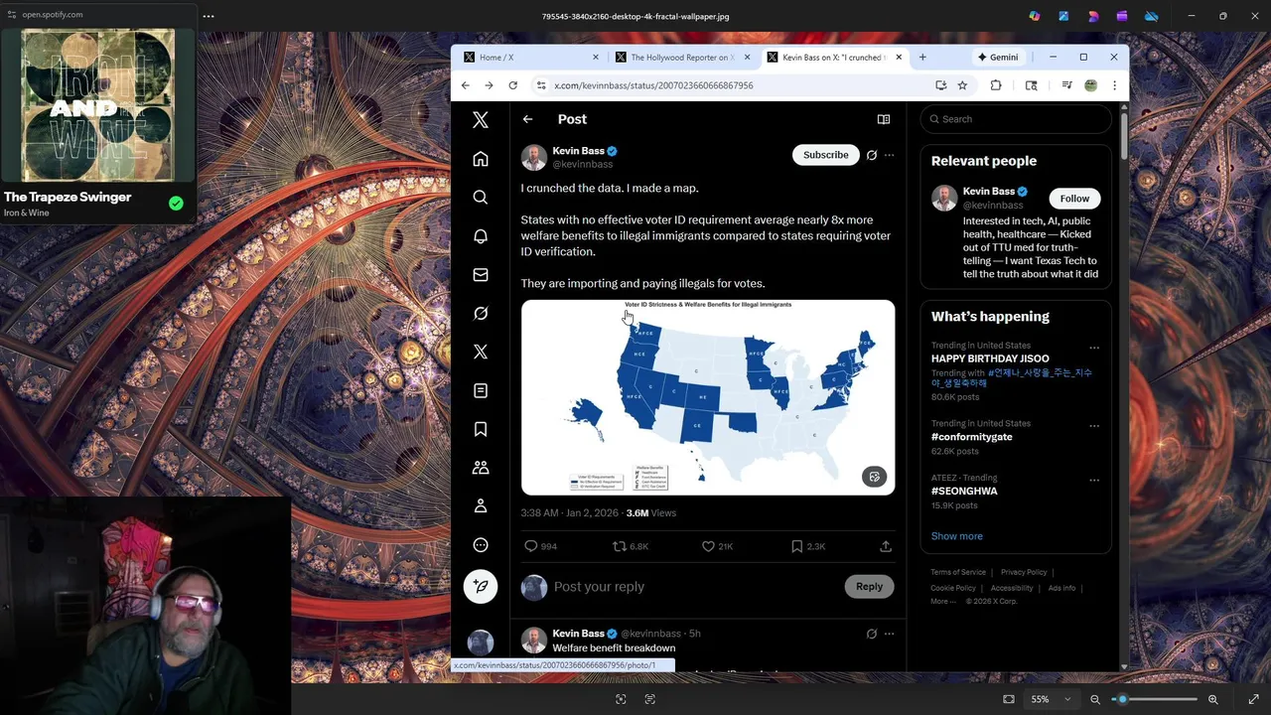Open more options on the Welfare benefit breakdown reply
The height and width of the screenshot is (715, 1271).
coord(890,634)
